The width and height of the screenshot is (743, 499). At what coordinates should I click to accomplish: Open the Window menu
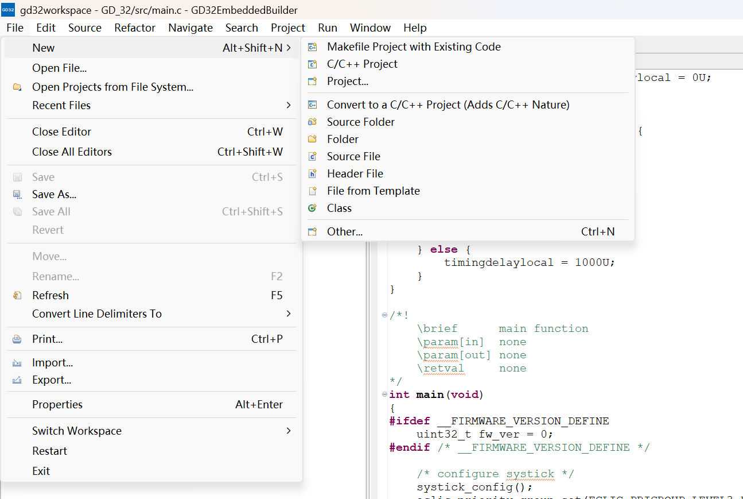coord(370,28)
